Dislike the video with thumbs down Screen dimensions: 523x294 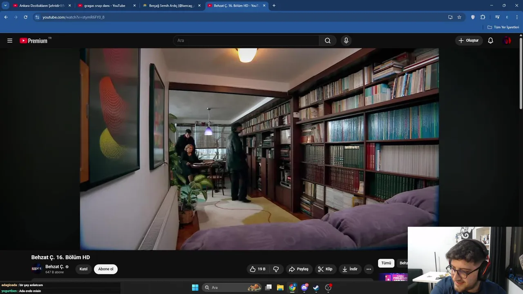[276, 269]
